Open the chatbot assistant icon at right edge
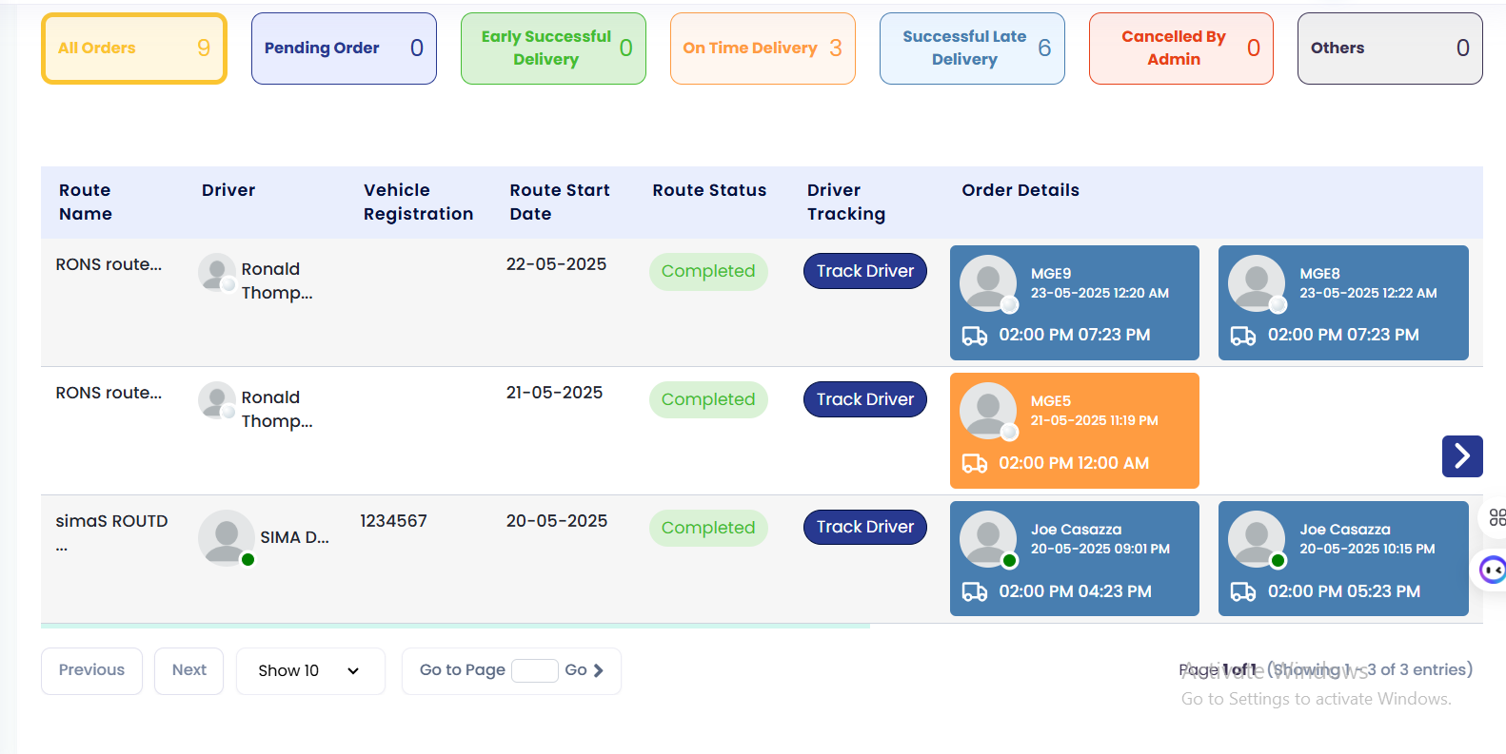 coord(1492,570)
